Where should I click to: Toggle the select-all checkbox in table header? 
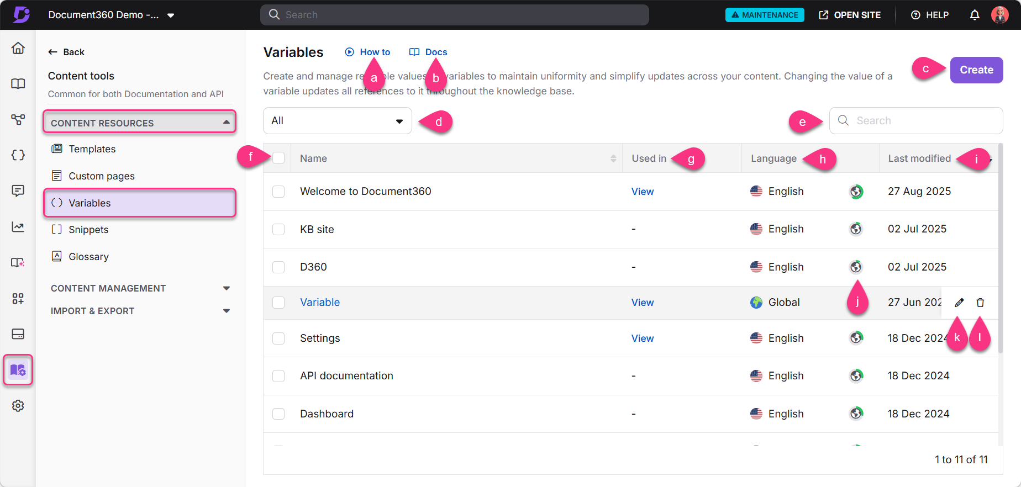tap(278, 158)
